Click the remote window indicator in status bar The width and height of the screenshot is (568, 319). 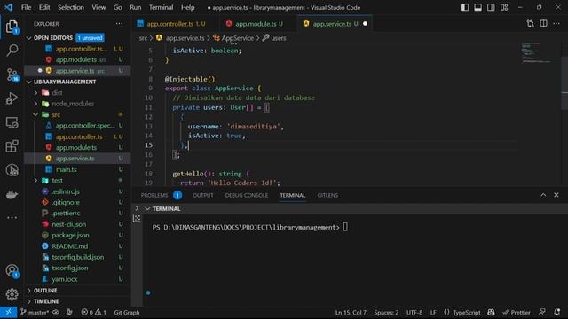pos(8,312)
